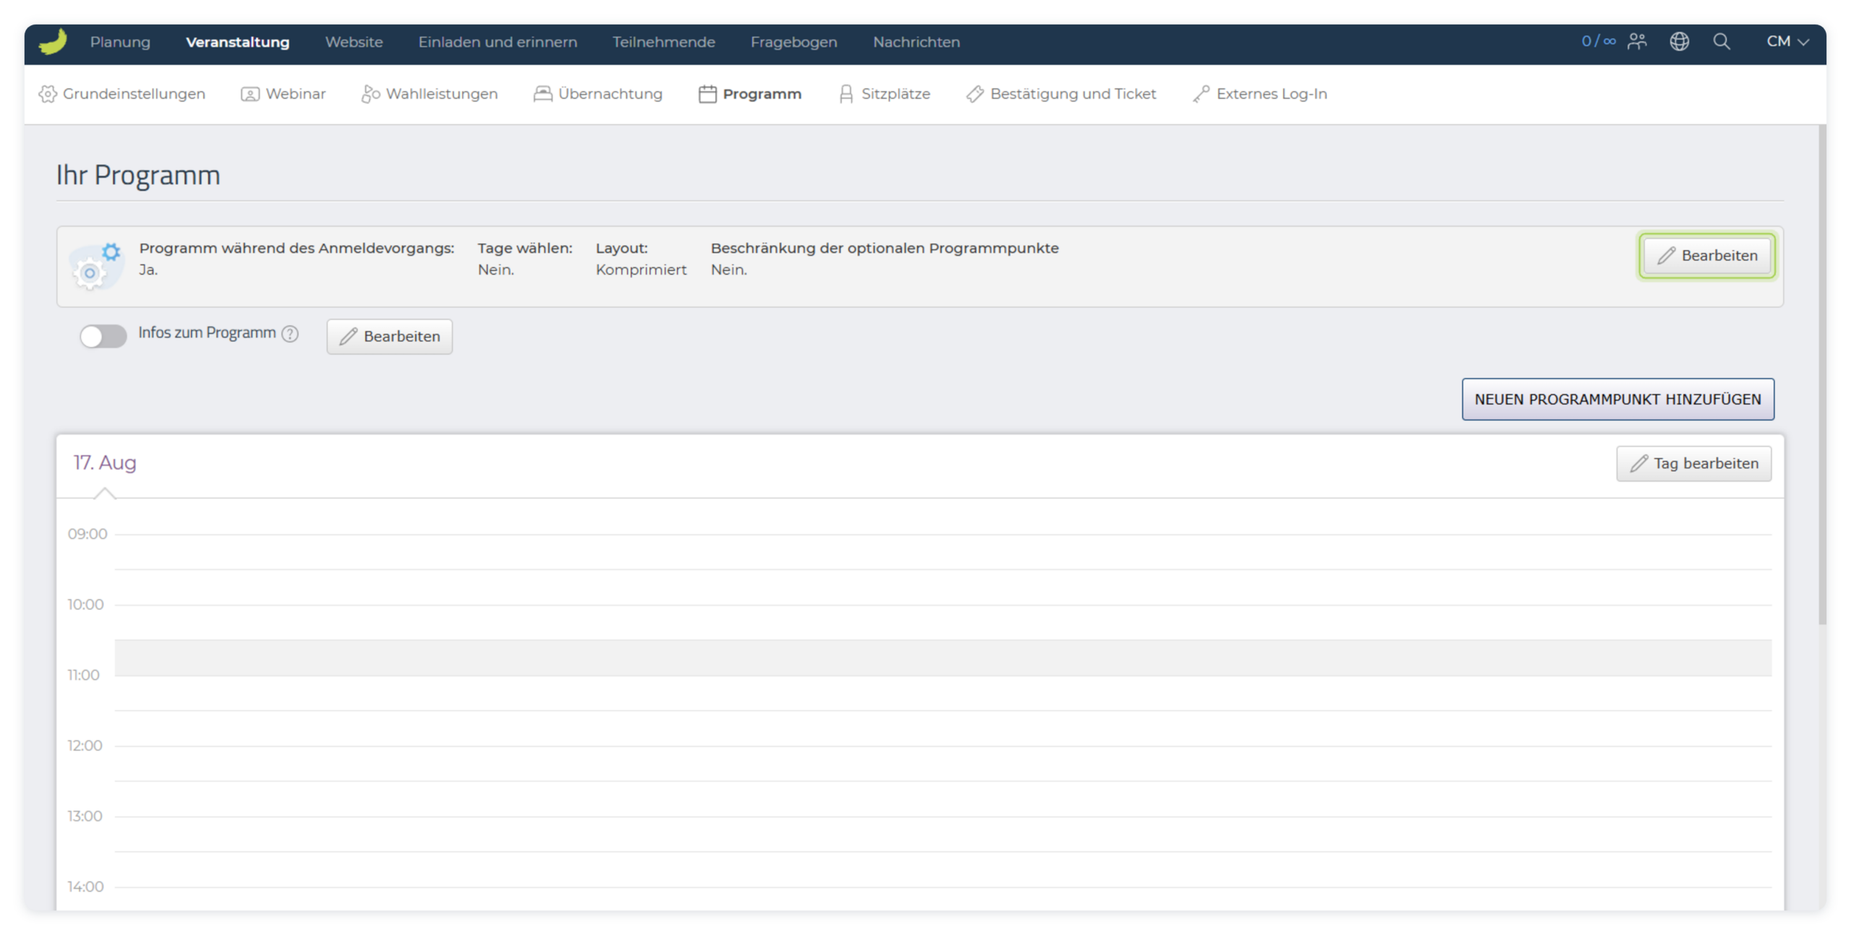Open the Fragebogen menu

(794, 42)
